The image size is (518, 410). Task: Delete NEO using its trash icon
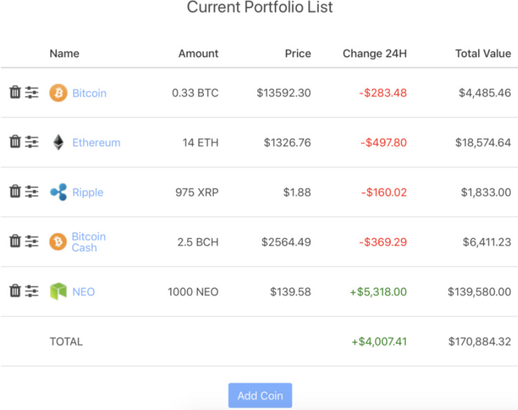pos(15,291)
